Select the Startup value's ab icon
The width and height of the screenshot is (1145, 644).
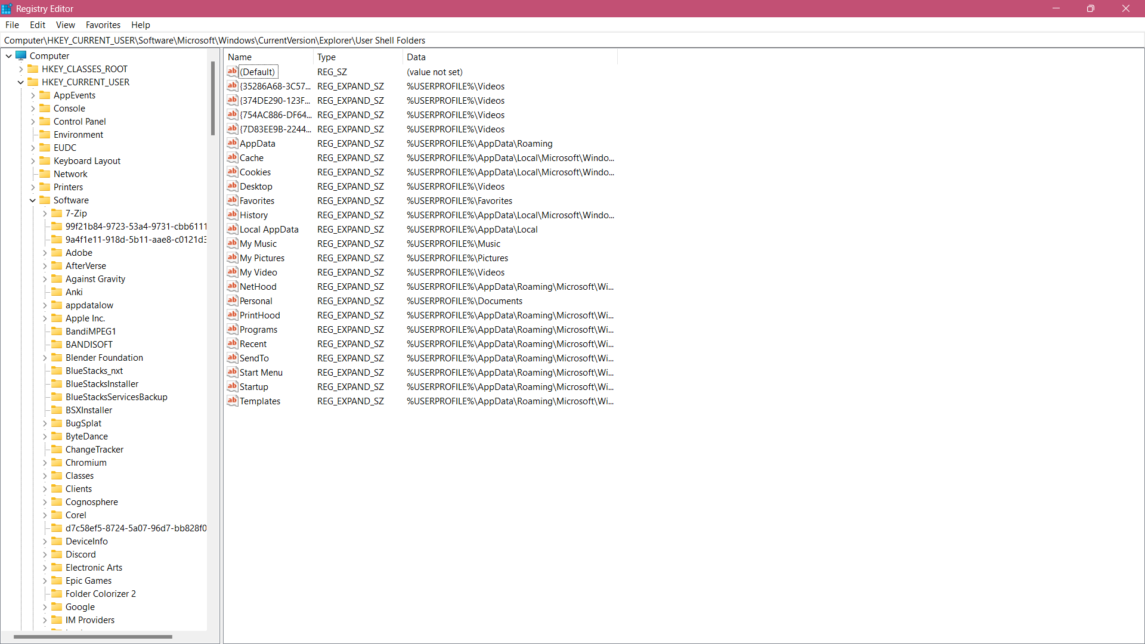(x=233, y=386)
